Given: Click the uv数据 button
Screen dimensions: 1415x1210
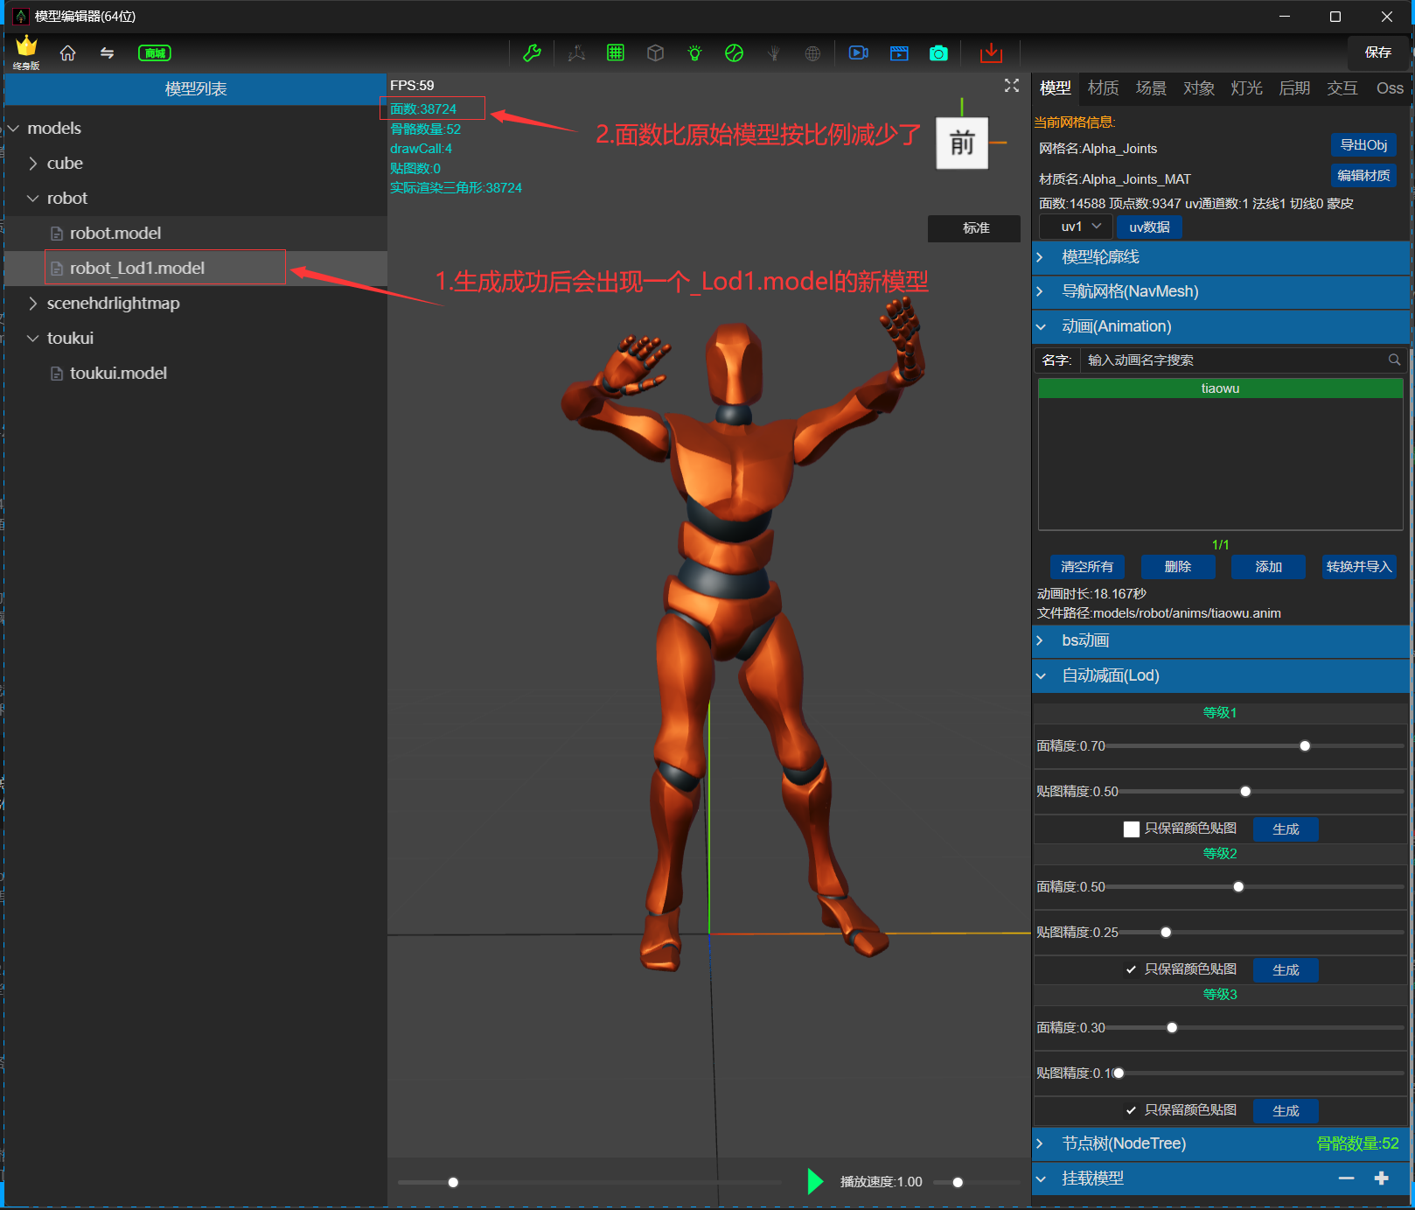Looking at the screenshot, I should coord(1149,227).
